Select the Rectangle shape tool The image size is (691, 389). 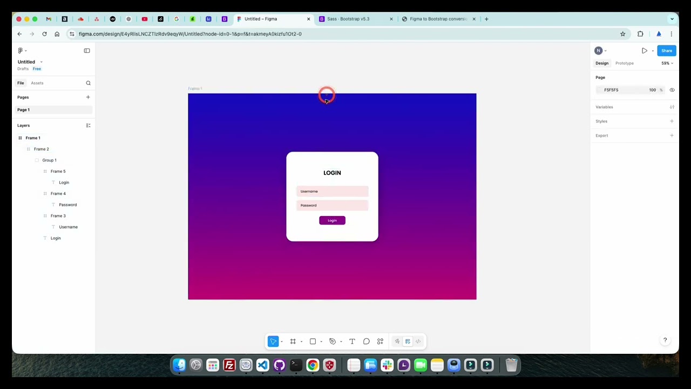tap(313, 341)
